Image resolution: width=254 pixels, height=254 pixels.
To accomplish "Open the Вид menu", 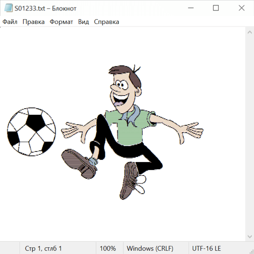I will [84, 22].
